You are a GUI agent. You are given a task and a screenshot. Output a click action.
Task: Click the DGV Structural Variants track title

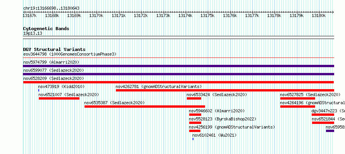tap(54, 49)
